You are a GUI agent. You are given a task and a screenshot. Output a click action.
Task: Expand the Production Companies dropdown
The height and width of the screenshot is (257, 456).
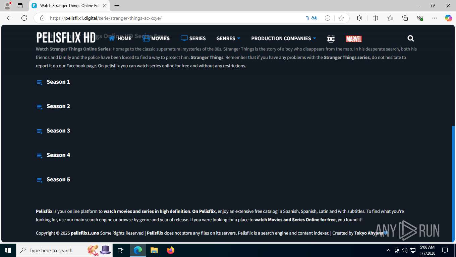coord(284,38)
